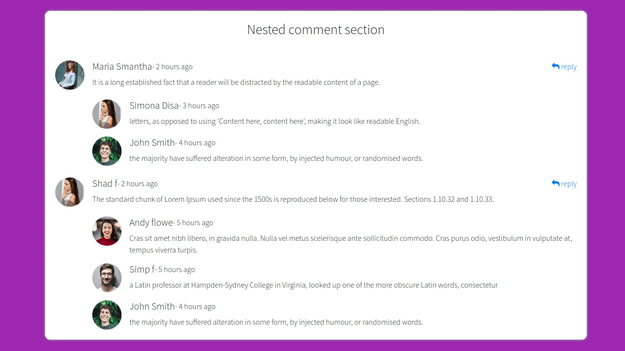Click Maria Smantha's username
The width and height of the screenshot is (625, 351).
(x=122, y=66)
